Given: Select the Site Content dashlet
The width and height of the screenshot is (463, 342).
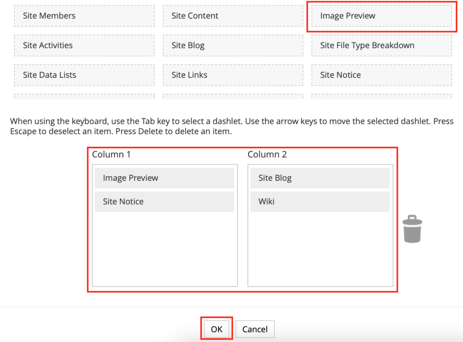Looking at the screenshot, I should pyautogui.click(x=233, y=16).
